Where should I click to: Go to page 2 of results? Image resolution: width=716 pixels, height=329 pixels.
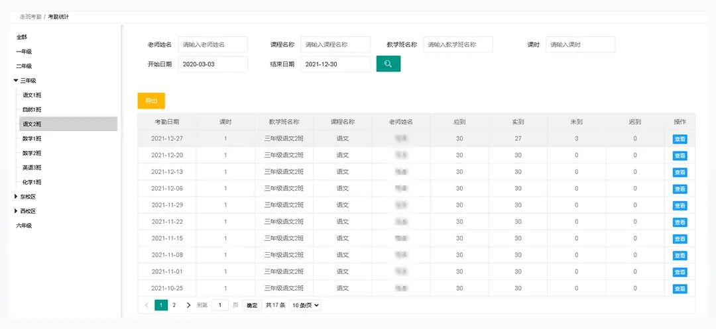click(x=174, y=305)
